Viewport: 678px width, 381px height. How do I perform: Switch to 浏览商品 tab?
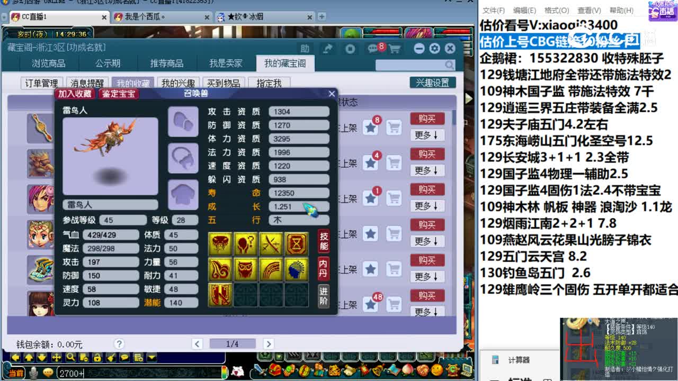click(x=49, y=63)
